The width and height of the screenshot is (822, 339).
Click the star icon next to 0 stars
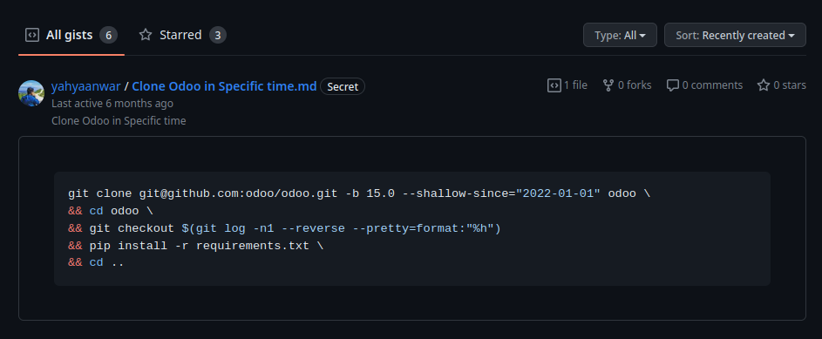pyautogui.click(x=764, y=85)
